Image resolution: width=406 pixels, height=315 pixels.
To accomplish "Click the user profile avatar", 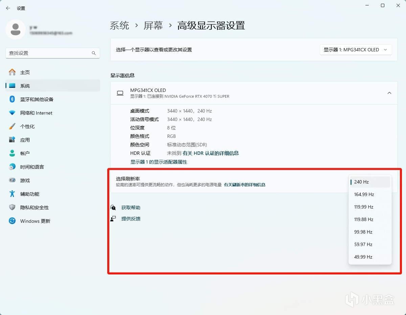I will [15, 29].
